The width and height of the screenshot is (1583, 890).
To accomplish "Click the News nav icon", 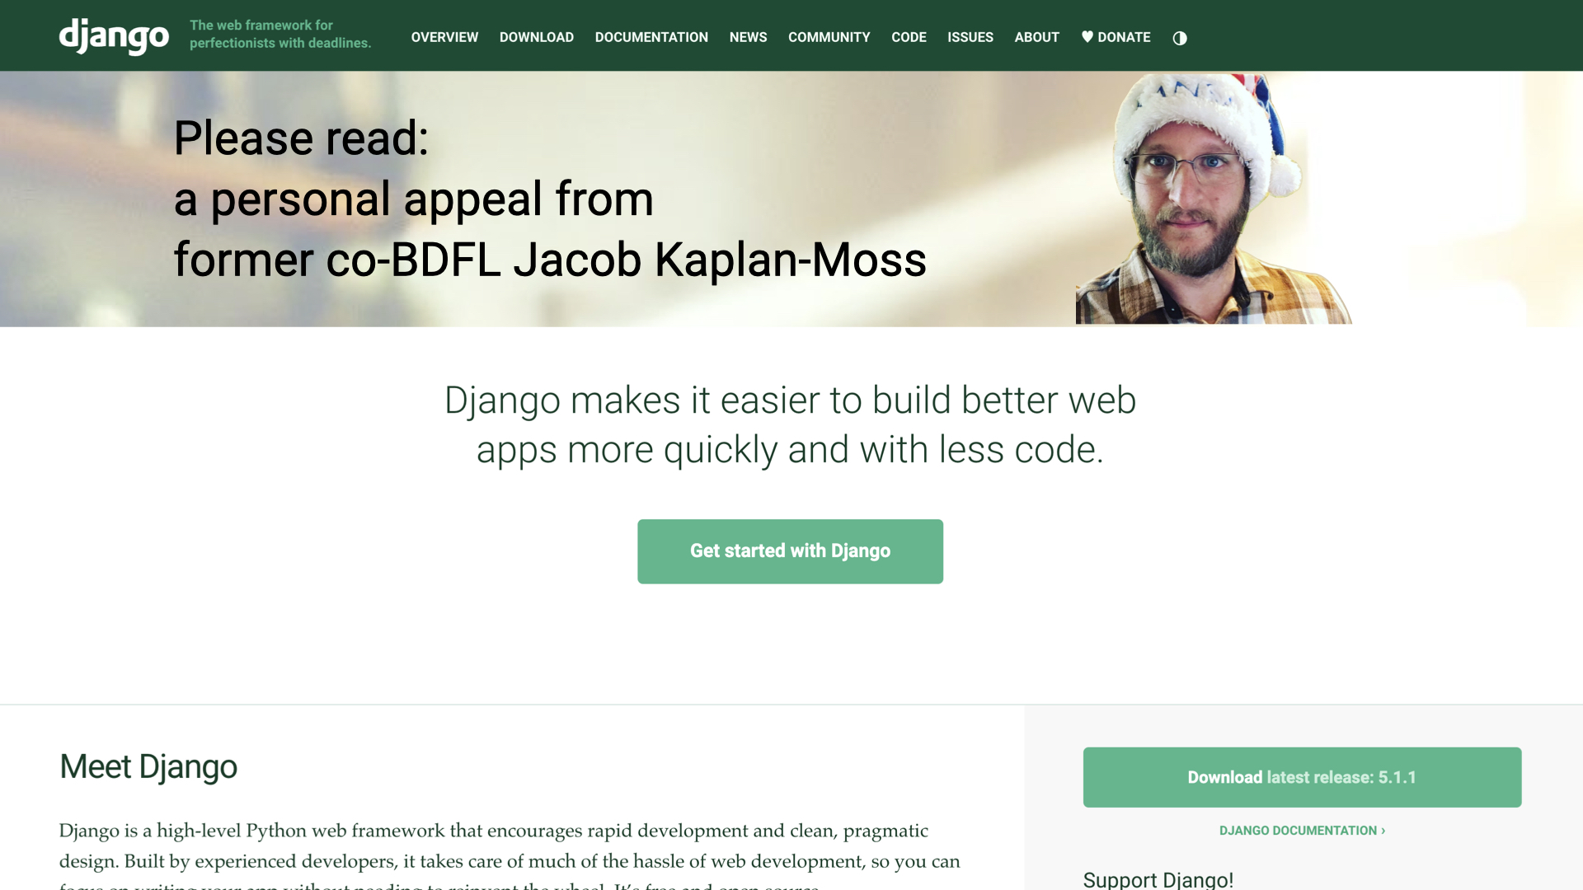I will (x=748, y=37).
